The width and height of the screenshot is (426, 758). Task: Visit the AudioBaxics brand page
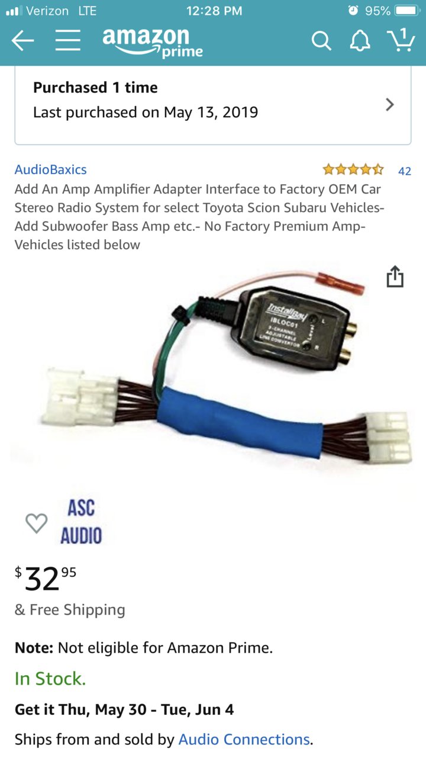click(51, 169)
